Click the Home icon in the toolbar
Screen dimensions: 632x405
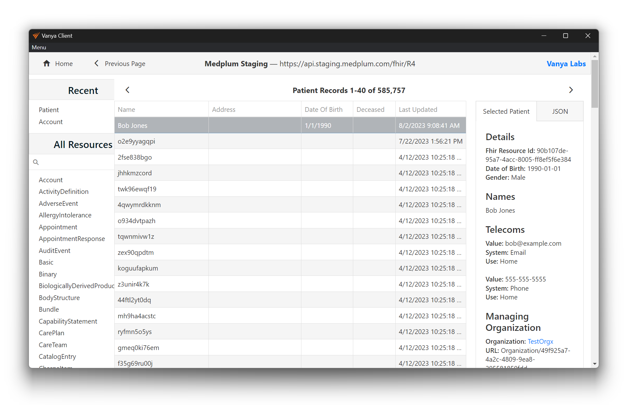tap(46, 63)
